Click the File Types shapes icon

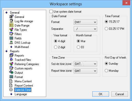pyautogui.click(x=11, y=30)
